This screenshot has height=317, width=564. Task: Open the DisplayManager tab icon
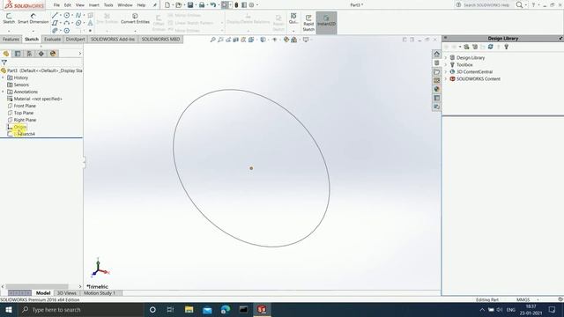coord(53,54)
